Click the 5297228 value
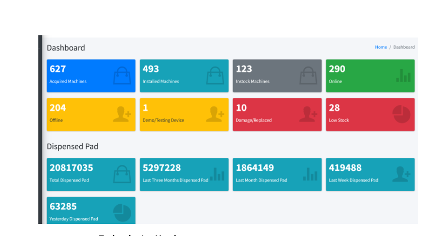Viewport: 447px width, 236px height. pos(161,167)
